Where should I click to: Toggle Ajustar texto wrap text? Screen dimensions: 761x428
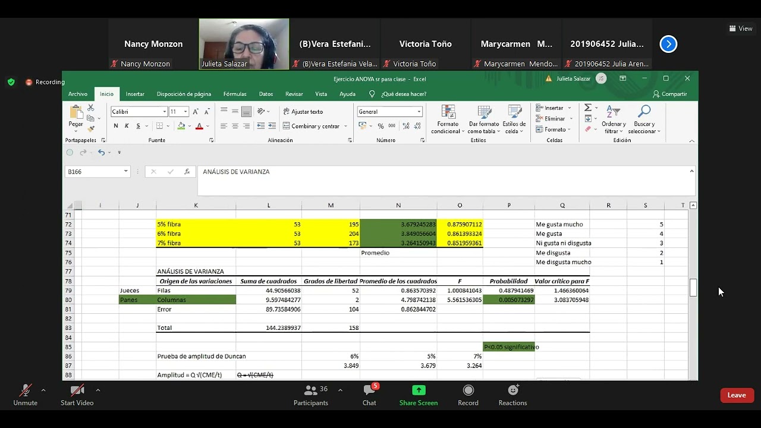coord(303,111)
